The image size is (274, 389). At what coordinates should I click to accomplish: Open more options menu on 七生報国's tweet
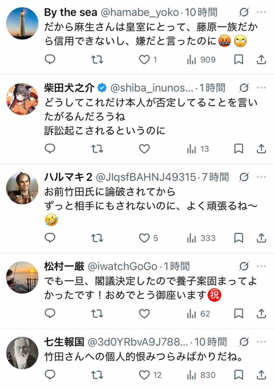click(x=261, y=342)
